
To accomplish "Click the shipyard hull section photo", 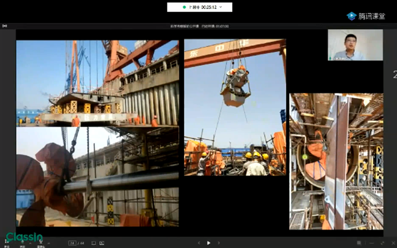I will [97, 82].
